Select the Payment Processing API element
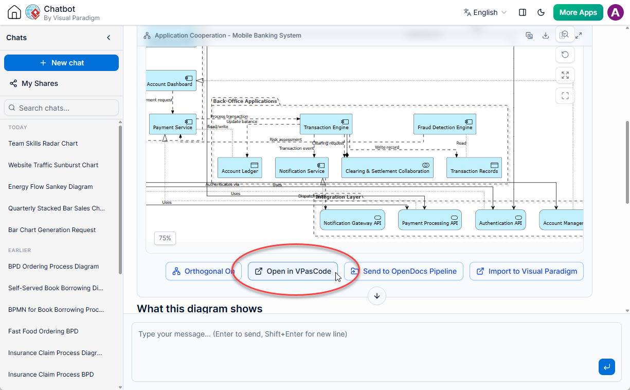Screen dimensions: 630x390 pos(430,220)
